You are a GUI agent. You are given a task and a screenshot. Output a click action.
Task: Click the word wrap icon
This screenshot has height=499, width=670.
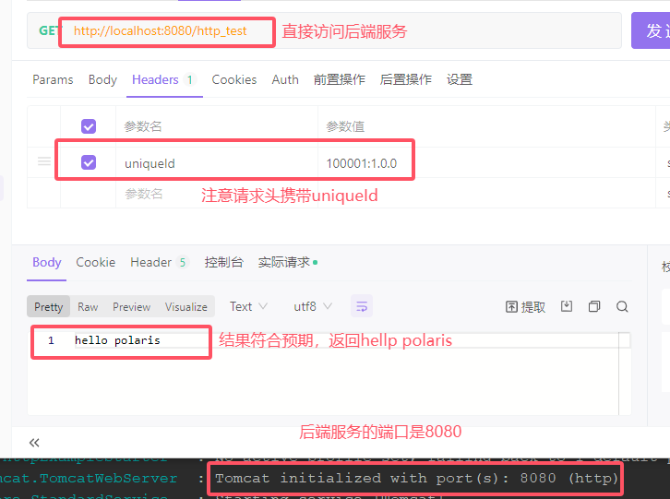361,306
